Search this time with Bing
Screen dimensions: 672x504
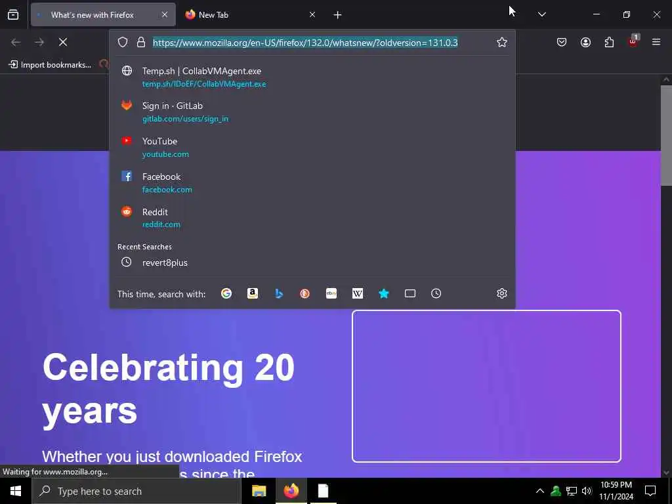click(278, 293)
